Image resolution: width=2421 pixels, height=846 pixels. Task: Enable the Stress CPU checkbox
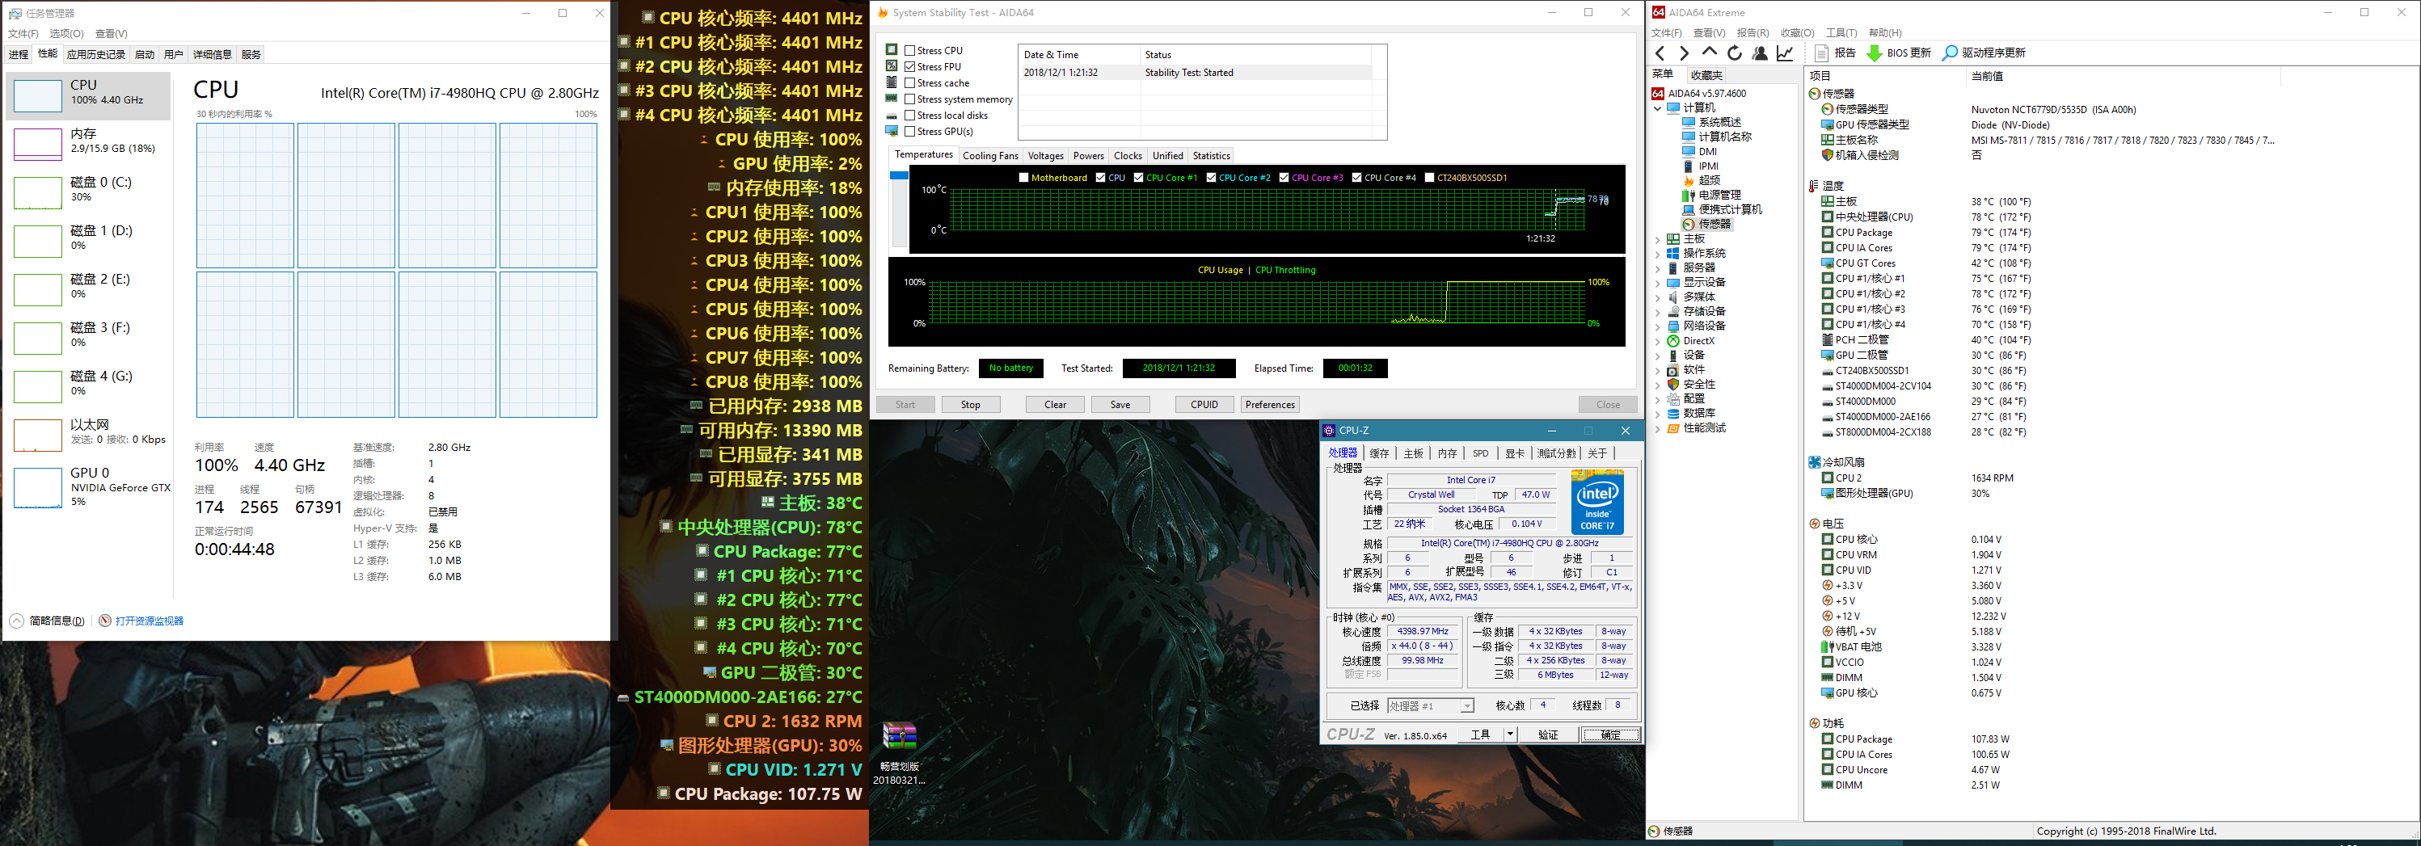tap(909, 51)
